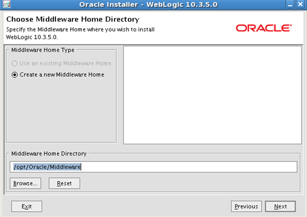307x217 pixels.
Task: Go back with the Previous button
Action: click(x=246, y=206)
